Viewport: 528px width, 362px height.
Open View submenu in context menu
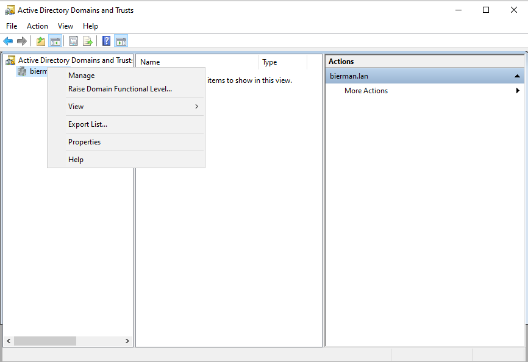126,106
